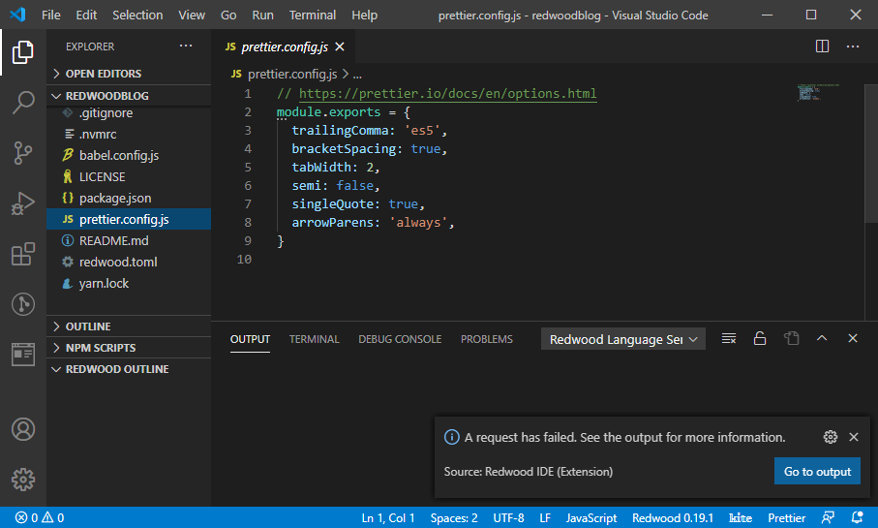Click Redwood 0.19.1 status bar item
The image size is (878, 528).
[673, 517]
